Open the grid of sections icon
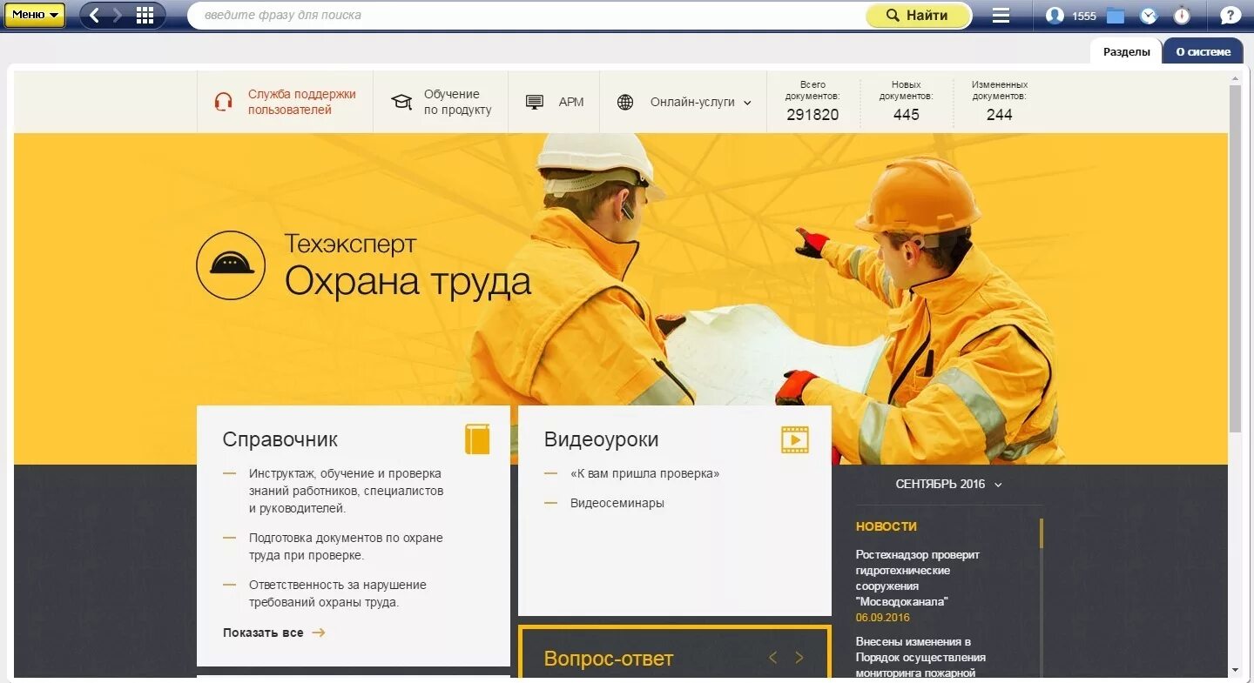The height and width of the screenshot is (683, 1254). click(145, 15)
